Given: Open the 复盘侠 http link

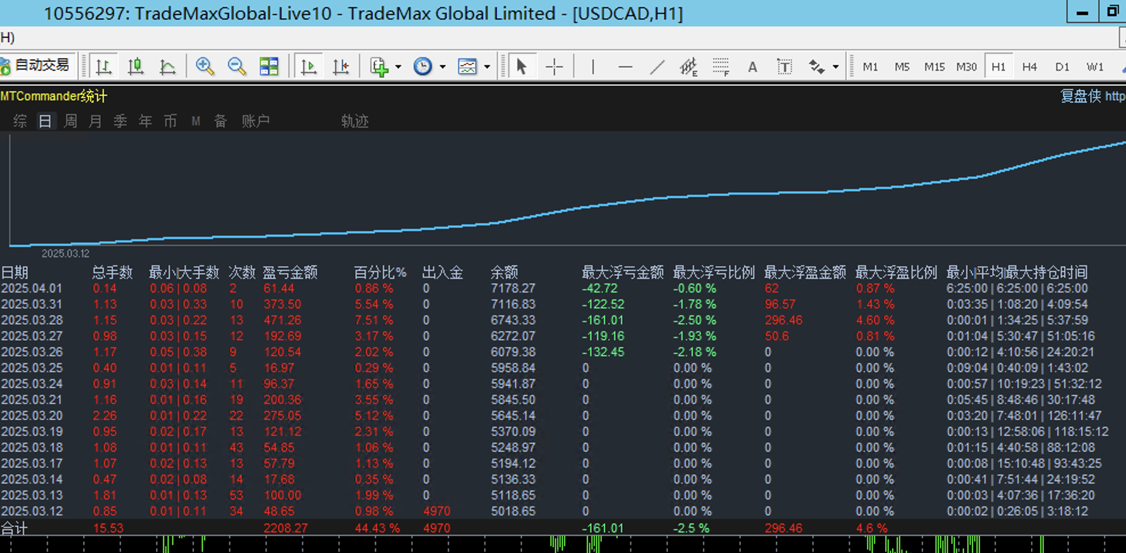Looking at the screenshot, I should [1093, 96].
